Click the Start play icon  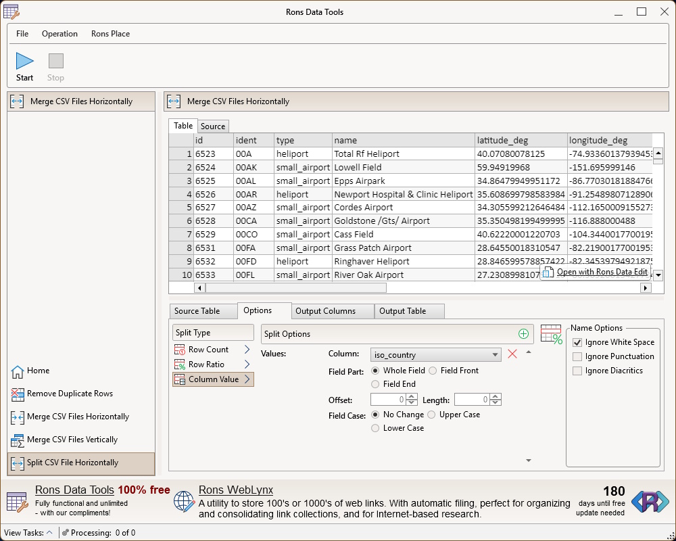coord(24,61)
